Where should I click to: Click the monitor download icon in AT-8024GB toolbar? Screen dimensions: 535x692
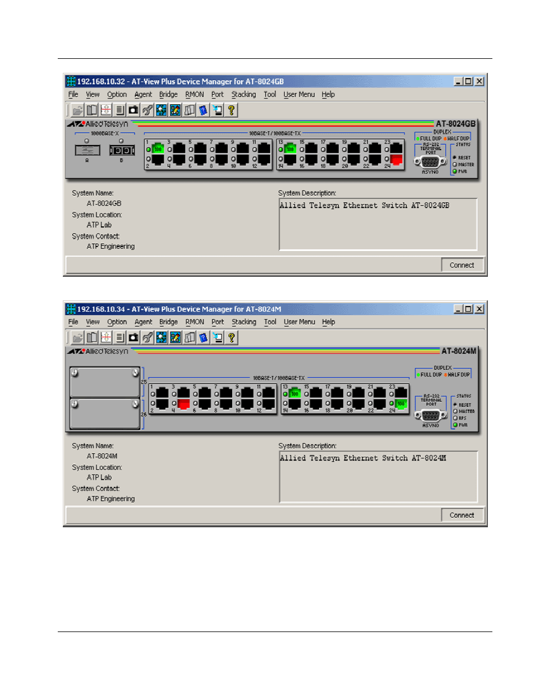coord(217,110)
